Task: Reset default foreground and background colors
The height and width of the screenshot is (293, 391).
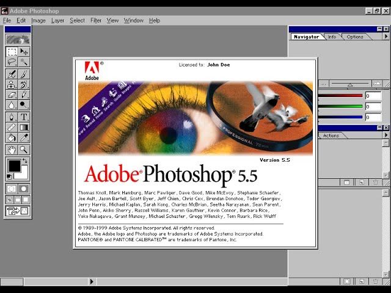Action: click(x=9, y=177)
